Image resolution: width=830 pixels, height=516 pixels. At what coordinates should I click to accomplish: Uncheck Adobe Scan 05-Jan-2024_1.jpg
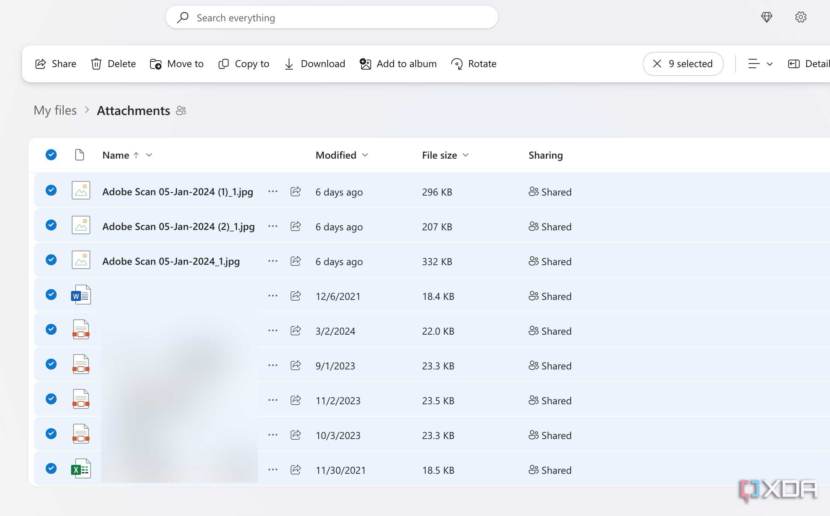(51, 260)
